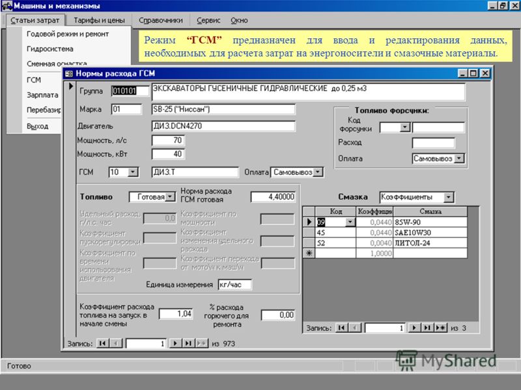Screen dimensions: 521x390
Task: Click the lubricant name cell SAE10W30
Action: coord(430,233)
